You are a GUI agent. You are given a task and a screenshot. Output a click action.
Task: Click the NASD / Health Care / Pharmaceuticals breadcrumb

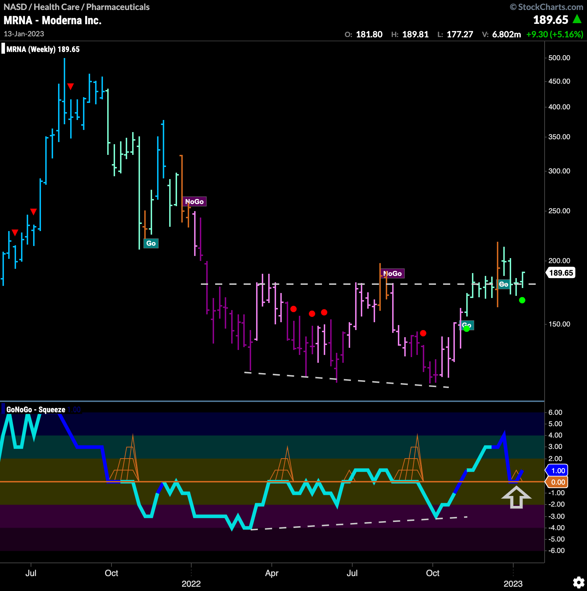point(77,7)
